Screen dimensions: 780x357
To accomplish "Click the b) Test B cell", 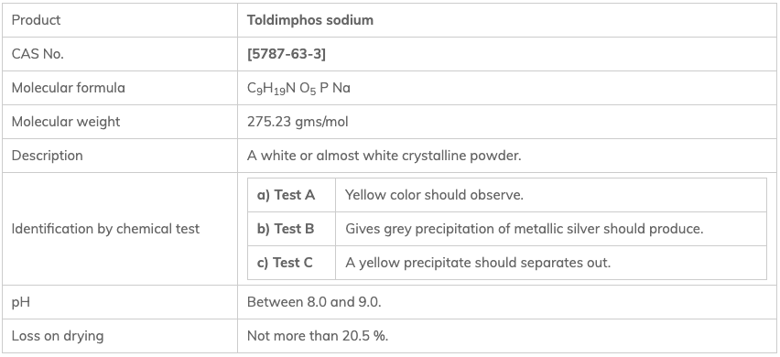I will 291,229.
